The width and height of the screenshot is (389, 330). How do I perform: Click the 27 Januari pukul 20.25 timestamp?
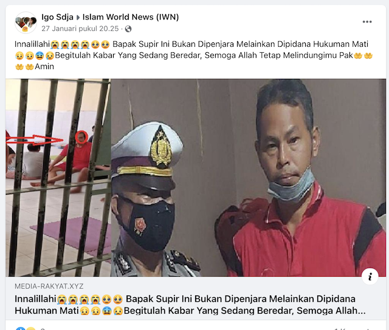coord(80,29)
